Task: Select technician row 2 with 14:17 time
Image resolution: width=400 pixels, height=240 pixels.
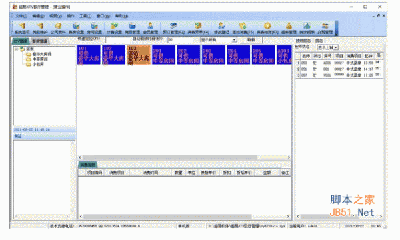Action: coord(339,69)
